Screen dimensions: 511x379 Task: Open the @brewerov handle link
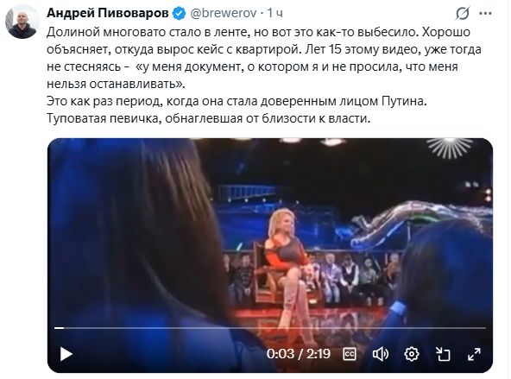[x=224, y=13]
